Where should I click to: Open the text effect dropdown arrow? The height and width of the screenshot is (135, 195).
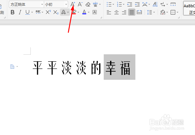[x=68, y=12]
